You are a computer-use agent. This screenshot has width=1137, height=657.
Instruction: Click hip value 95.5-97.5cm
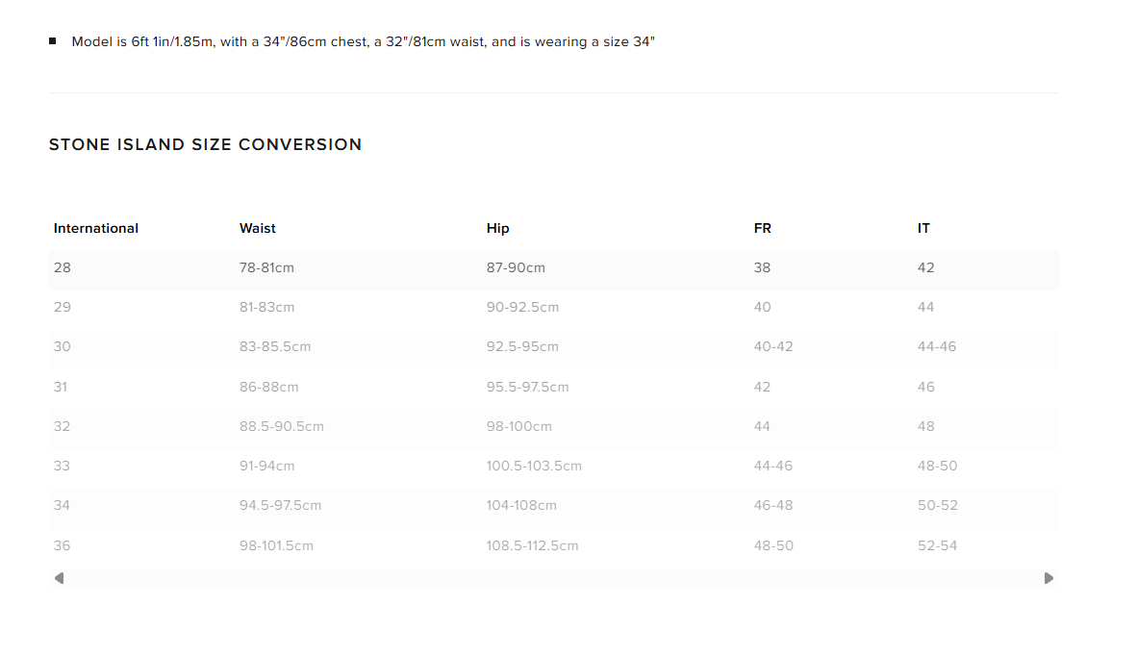[x=528, y=388]
